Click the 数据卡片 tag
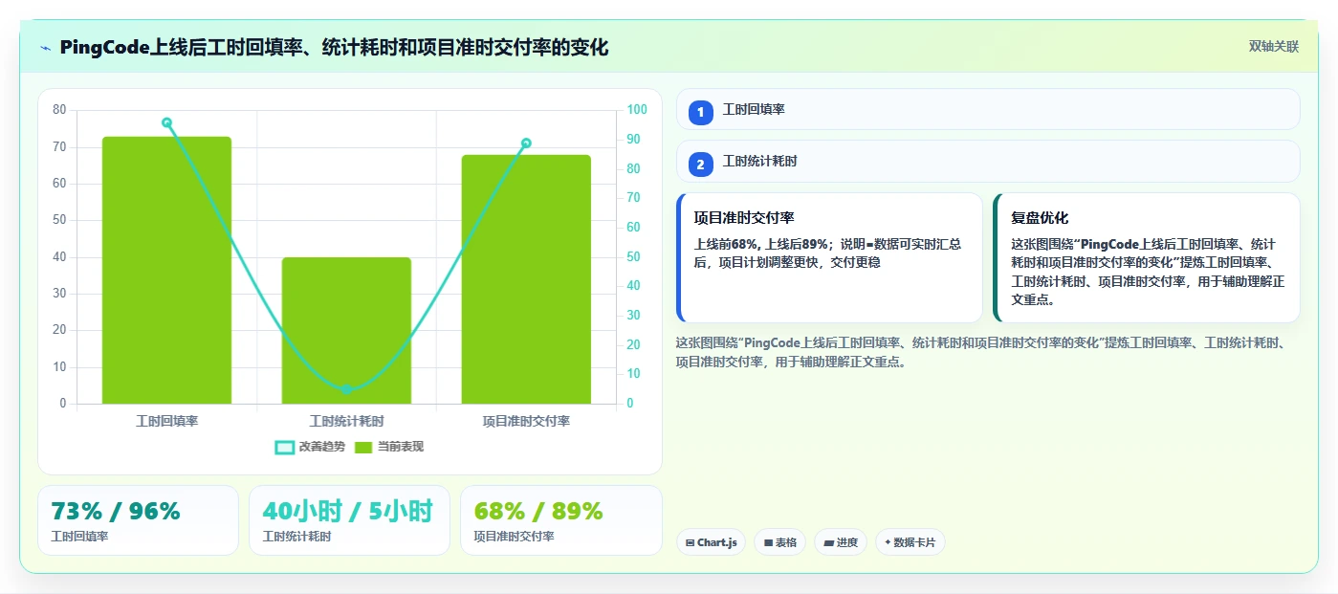The width and height of the screenshot is (1338, 594). tap(910, 542)
